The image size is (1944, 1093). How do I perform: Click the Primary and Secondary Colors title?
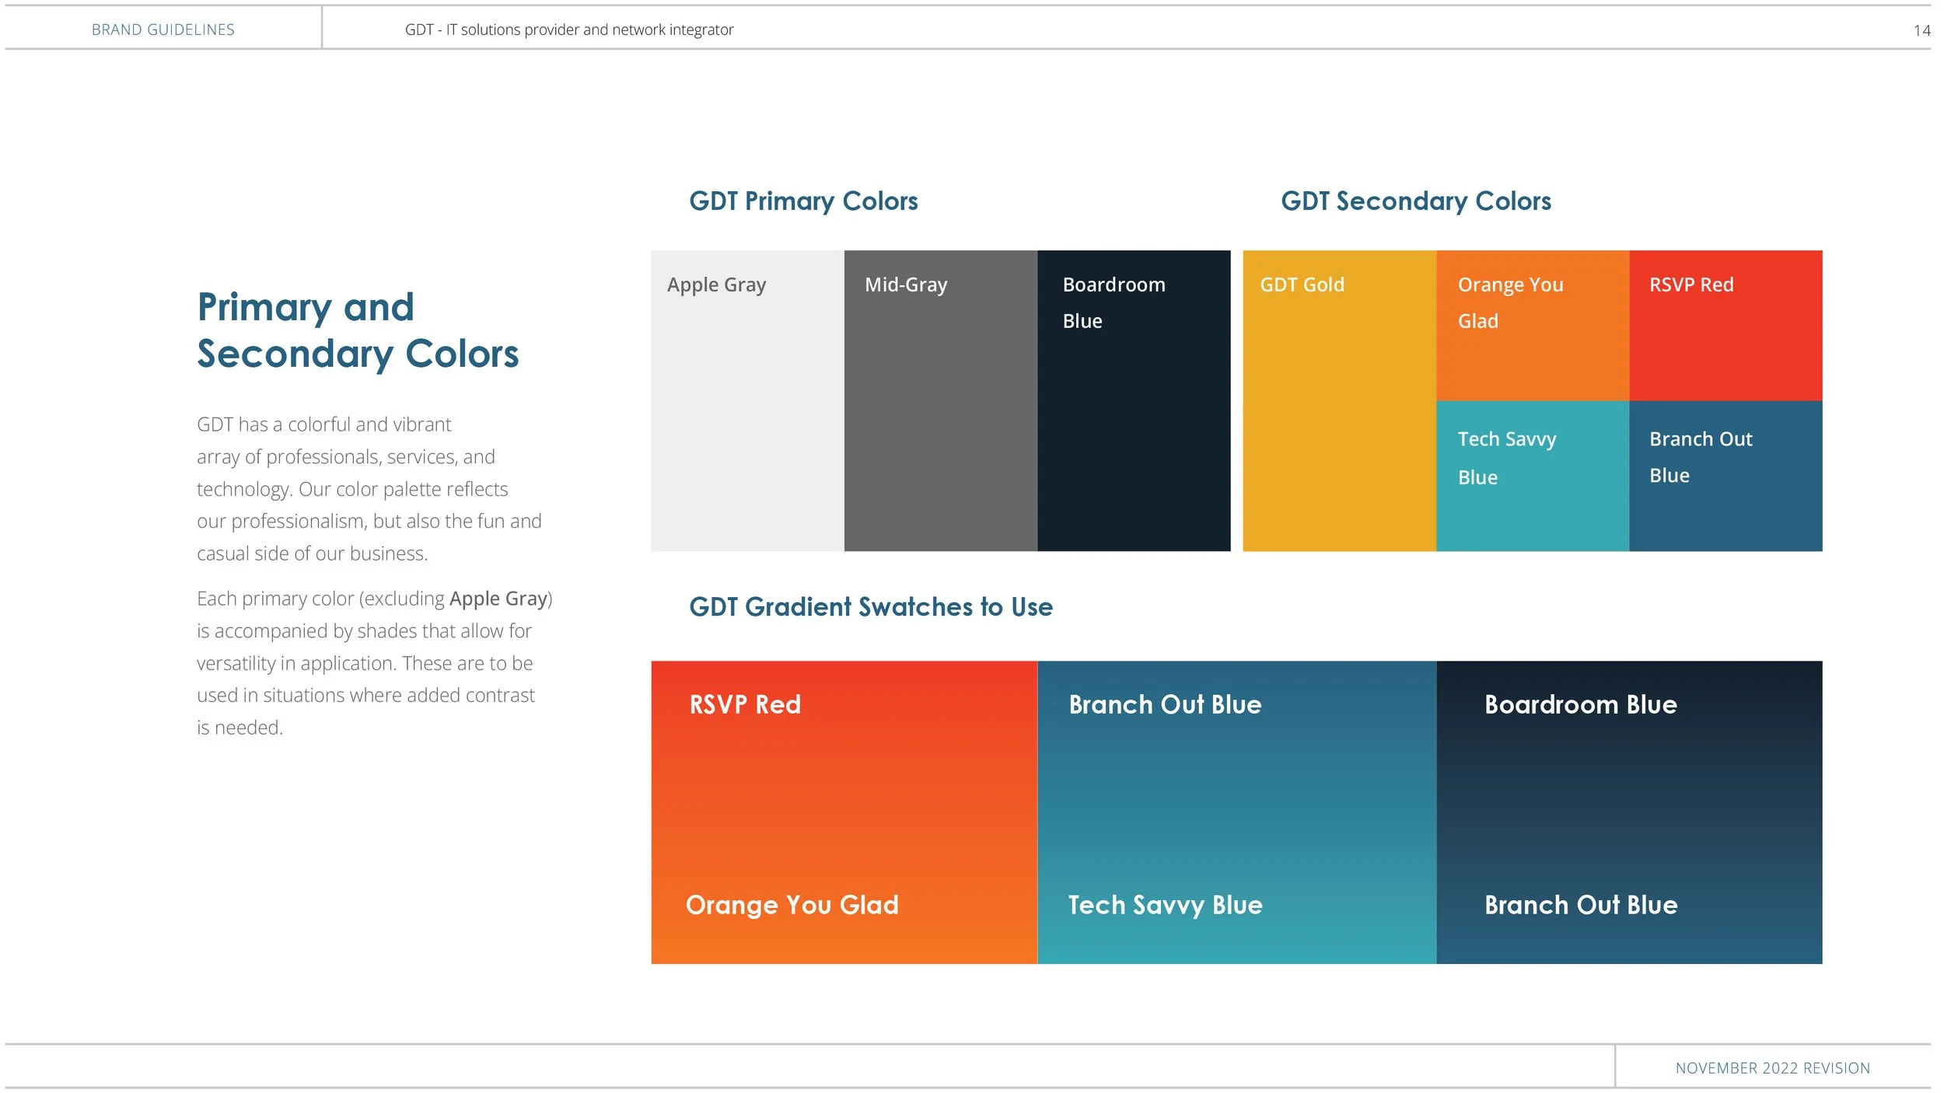pos(358,330)
